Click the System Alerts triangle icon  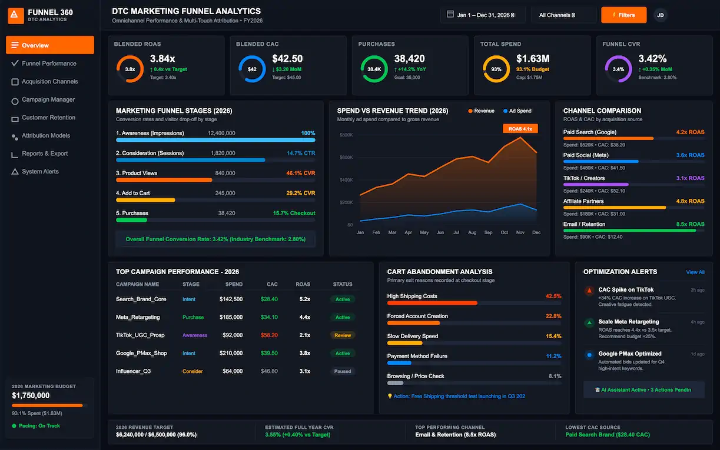pos(15,172)
